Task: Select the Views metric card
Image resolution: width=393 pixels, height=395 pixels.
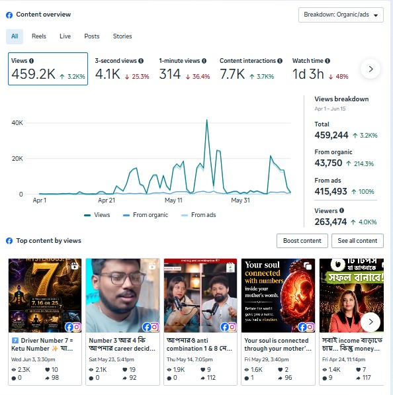Action: [x=48, y=69]
